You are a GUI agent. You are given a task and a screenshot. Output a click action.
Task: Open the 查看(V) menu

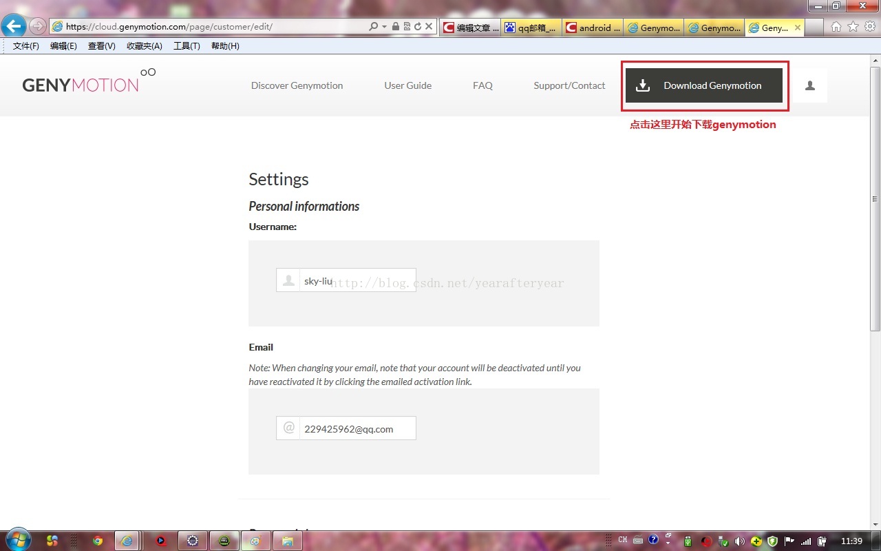(101, 46)
